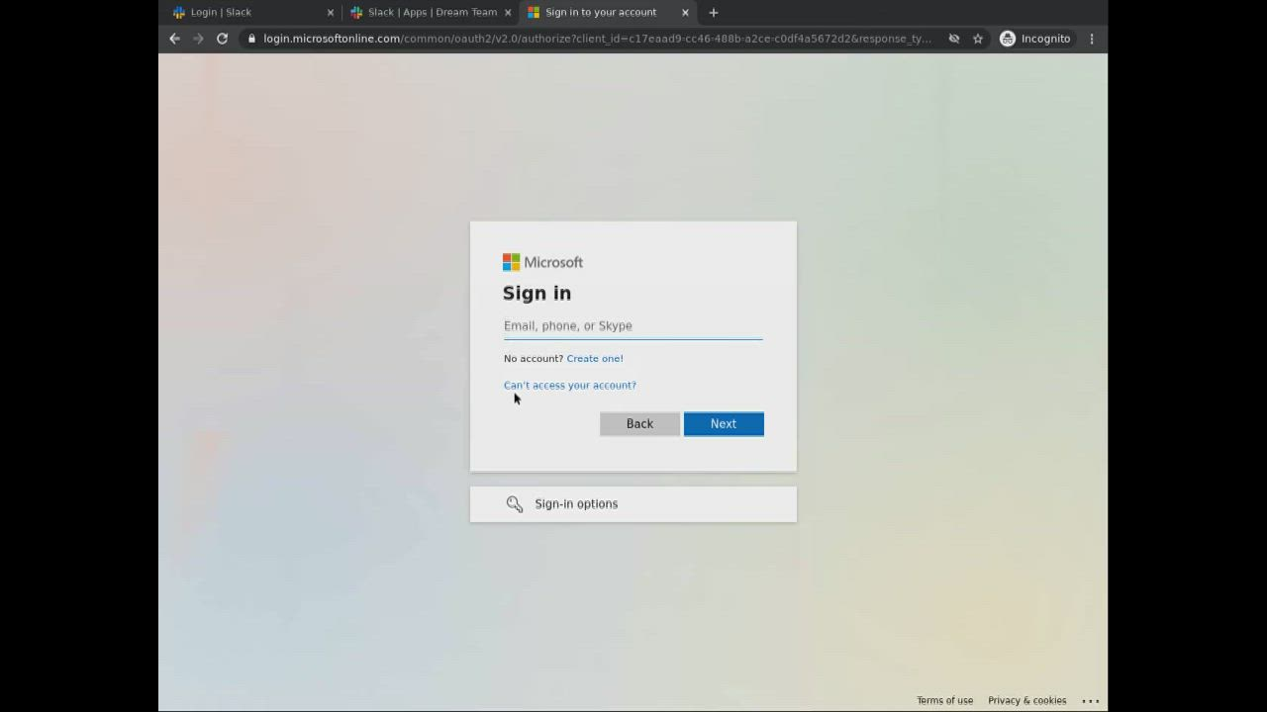Click the Next button
This screenshot has width=1267, height=712.
coord(724,424)
